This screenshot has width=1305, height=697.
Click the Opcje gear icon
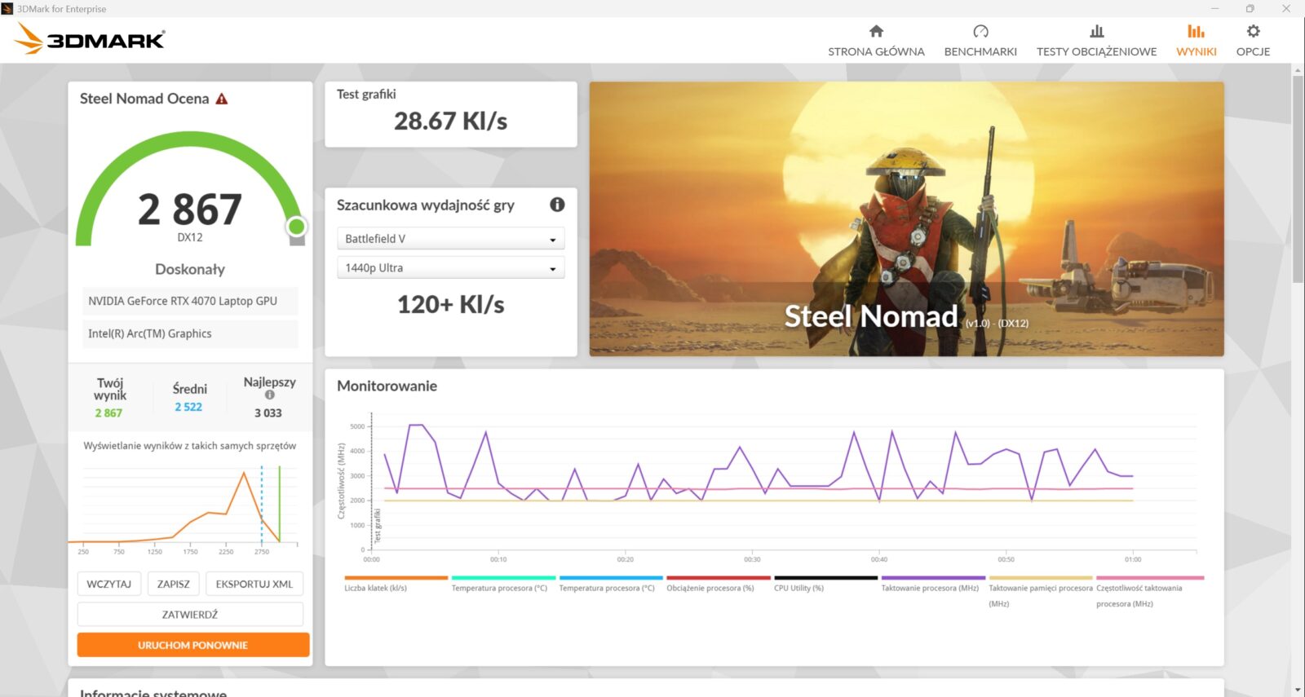1253,32
